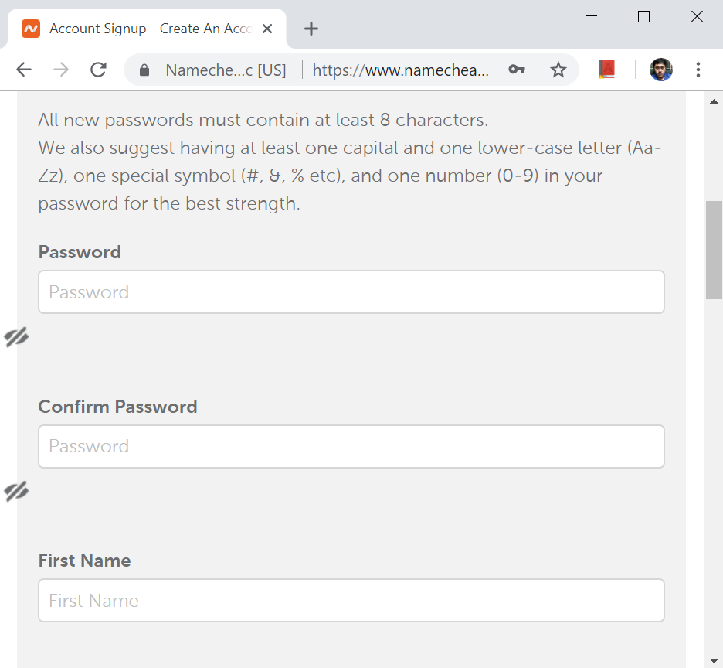Click the address bar URL text
The width and height of the screenshot is (723, 668).
pos(399,70)
